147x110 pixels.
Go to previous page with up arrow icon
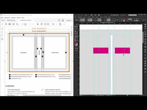tap(23, 24)
